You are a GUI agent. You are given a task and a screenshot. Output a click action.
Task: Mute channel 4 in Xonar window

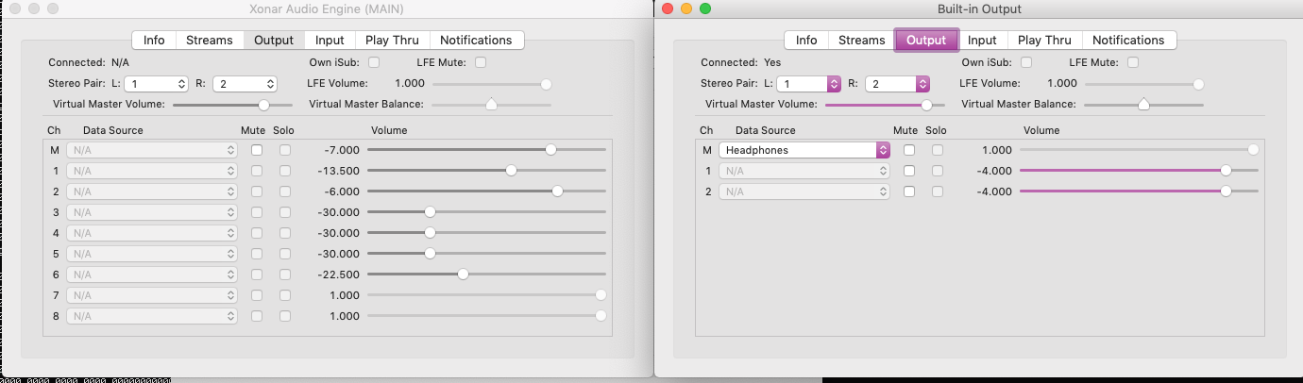click(x=257, y=233)
